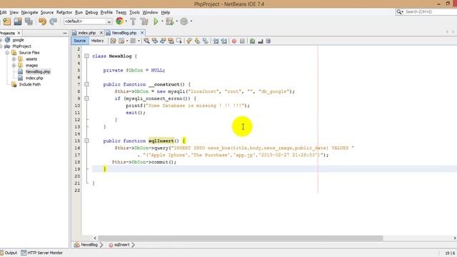
Task: Click the Toggle Bookmark icon
Action: point(206,41)
